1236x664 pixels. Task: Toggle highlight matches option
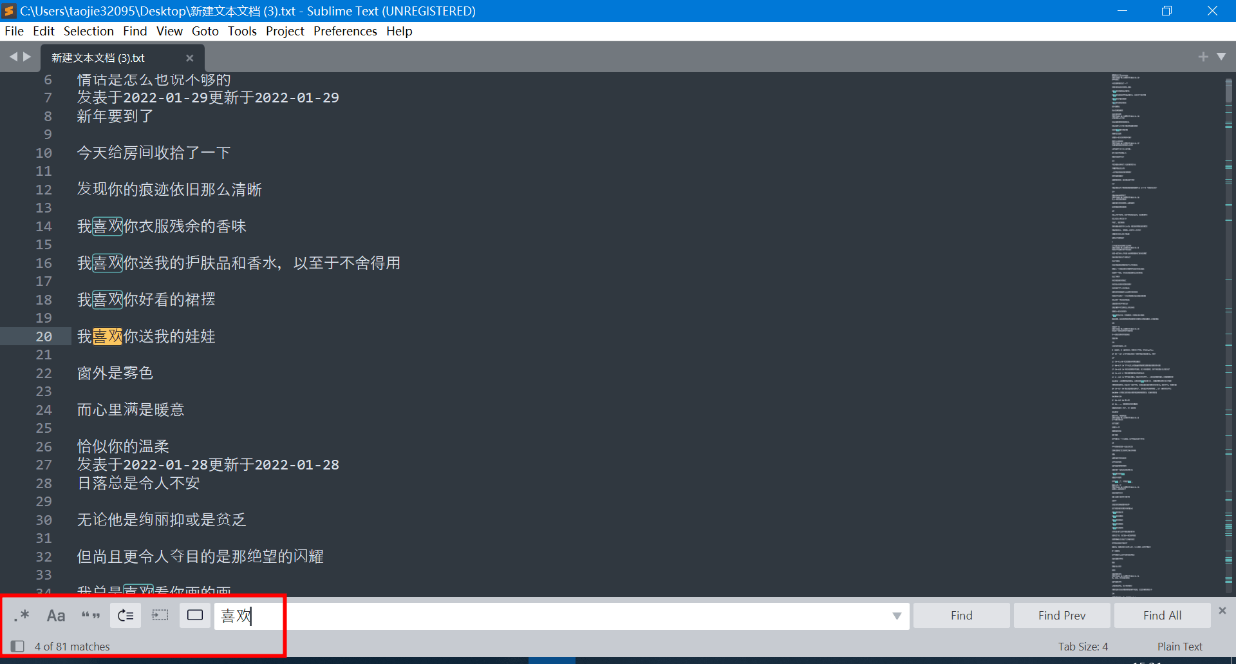[195, 616]
